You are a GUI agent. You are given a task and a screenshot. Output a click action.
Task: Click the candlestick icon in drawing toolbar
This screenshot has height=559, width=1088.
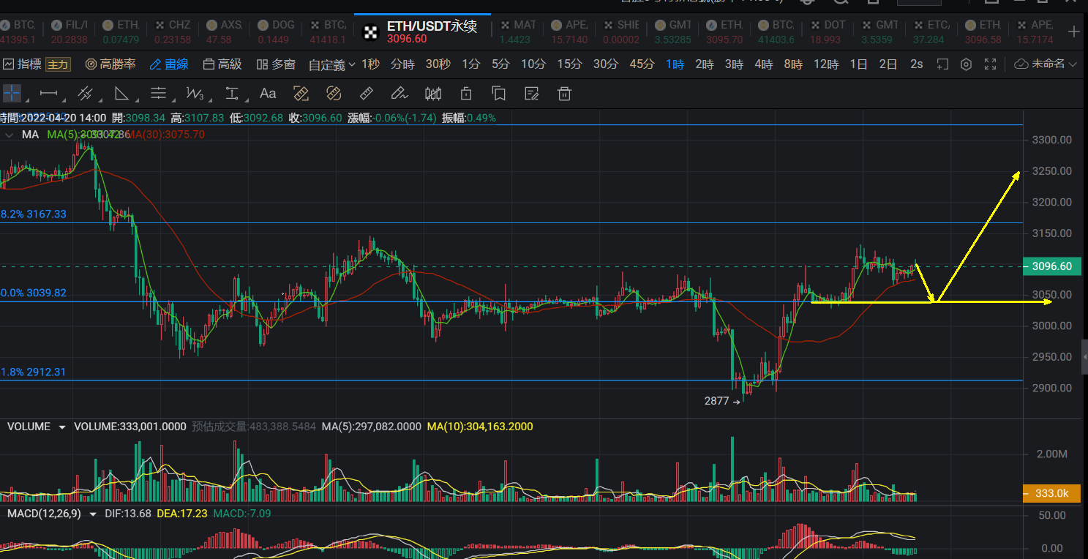[433, 94]
